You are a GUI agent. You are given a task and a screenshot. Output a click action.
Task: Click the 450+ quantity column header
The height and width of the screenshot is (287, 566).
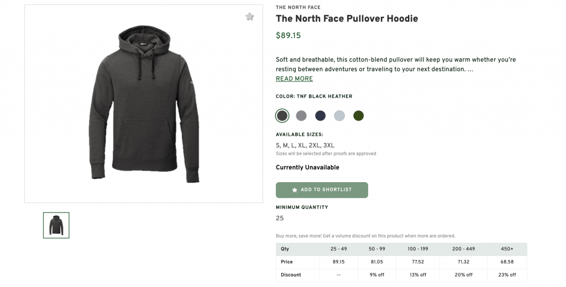[x=507, y=249]
